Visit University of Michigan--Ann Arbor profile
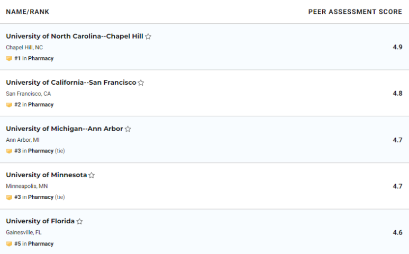This screenshot has width=409, height=254. [64, 129]
